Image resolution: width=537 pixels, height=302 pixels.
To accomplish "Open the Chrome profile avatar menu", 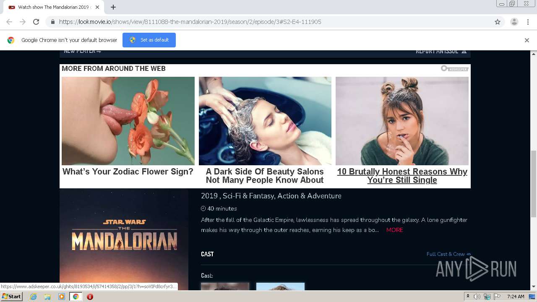I will point(514,22).
